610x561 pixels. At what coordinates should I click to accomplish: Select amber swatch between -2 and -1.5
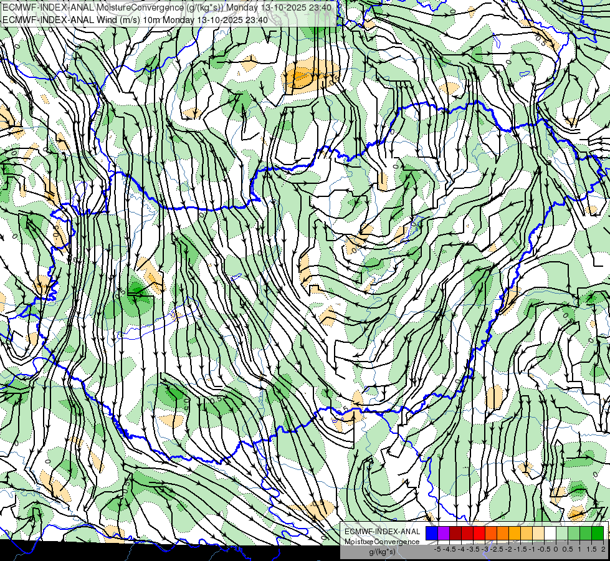pos(515,534)
